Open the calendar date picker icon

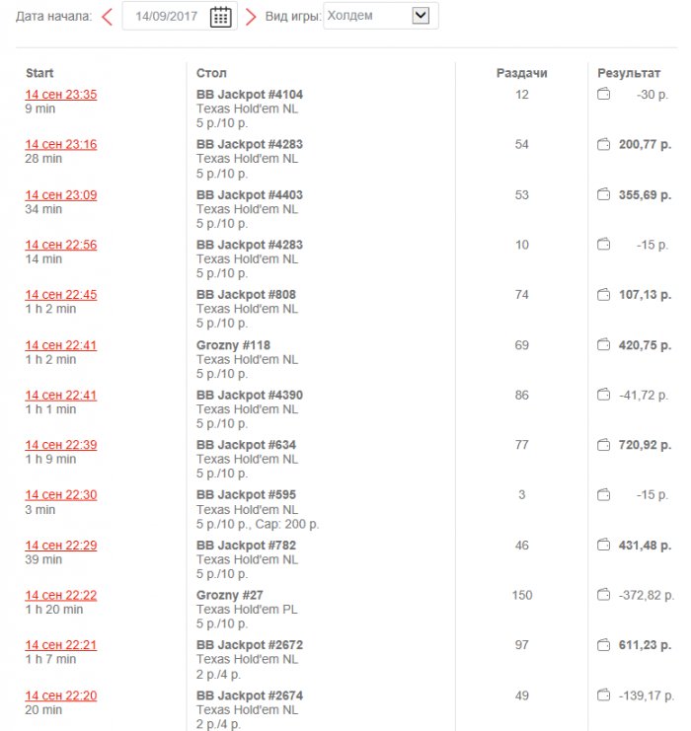point(221,17)
